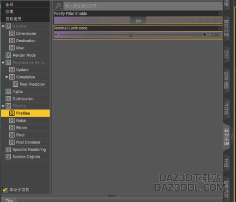This screenshot has height=202, width=236.
Task: Click the plus icon on Nominal Luminance slider
Action: (x=204, y=34)
